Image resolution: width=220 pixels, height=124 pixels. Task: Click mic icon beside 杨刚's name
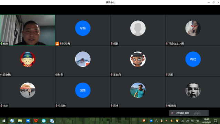click(x=1, y=44)
